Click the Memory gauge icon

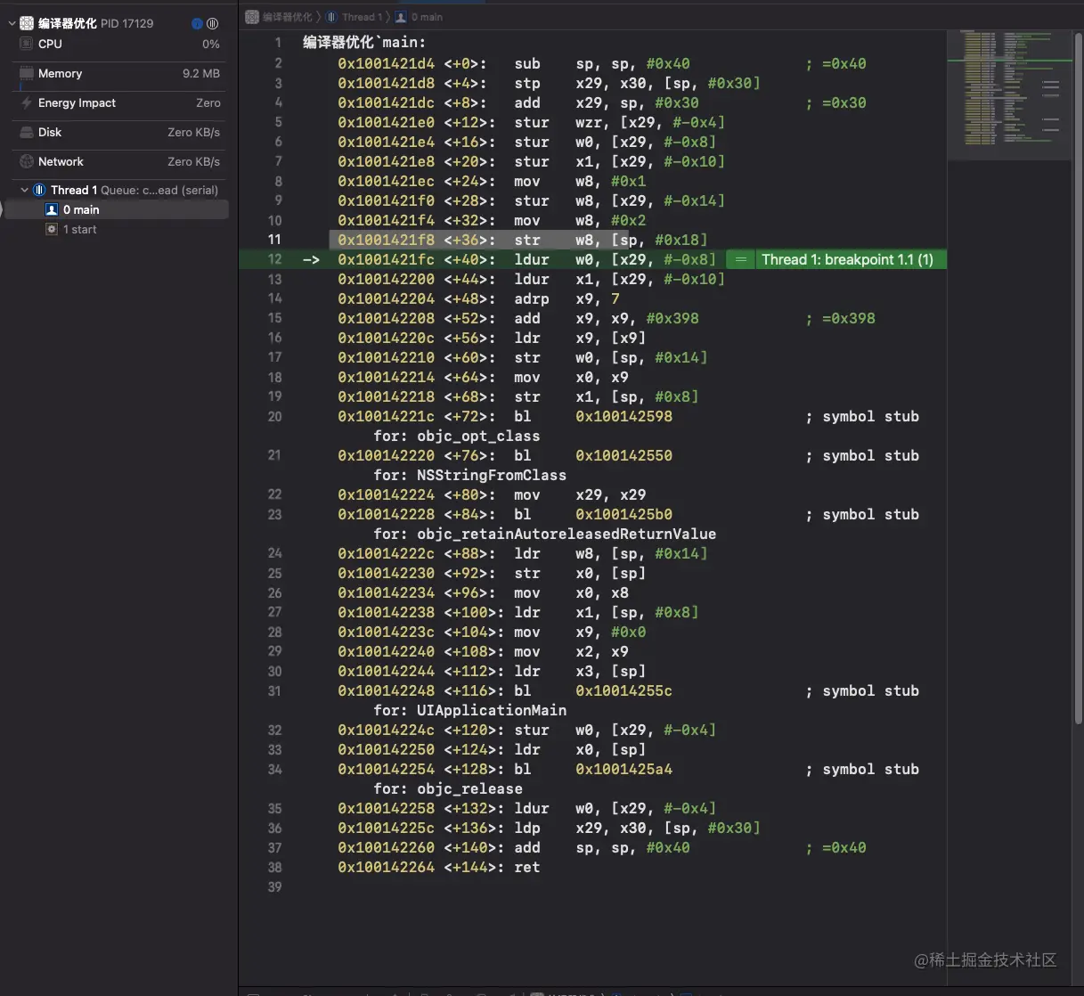tap(27, 73)
